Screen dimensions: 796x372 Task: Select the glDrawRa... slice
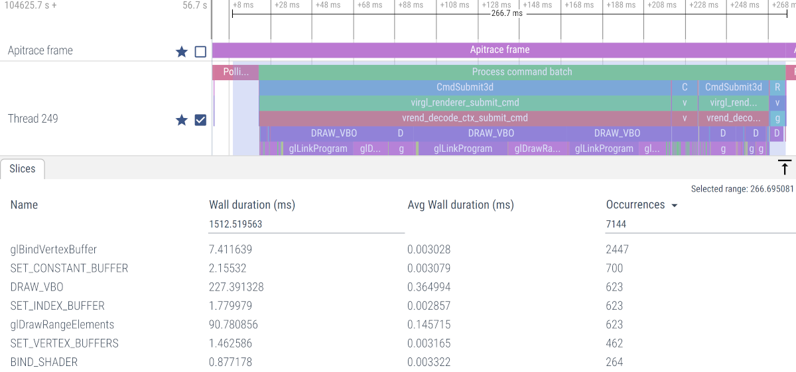538,149
